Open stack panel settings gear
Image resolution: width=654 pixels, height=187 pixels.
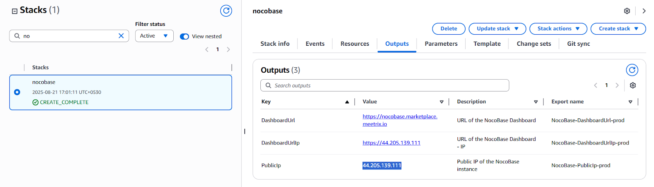pyautogui.click(x=627, y=11)
